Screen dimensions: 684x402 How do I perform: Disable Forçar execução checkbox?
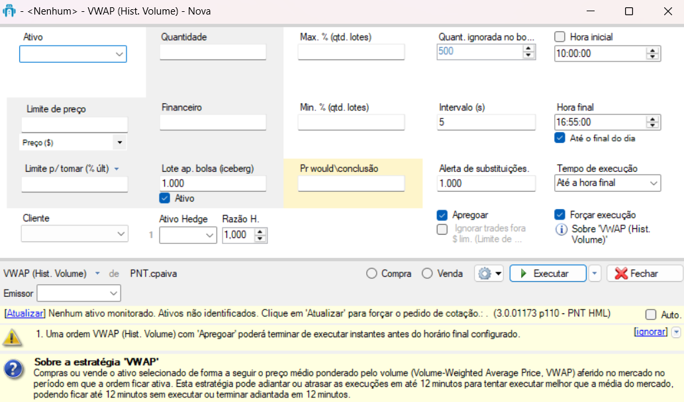560,215
